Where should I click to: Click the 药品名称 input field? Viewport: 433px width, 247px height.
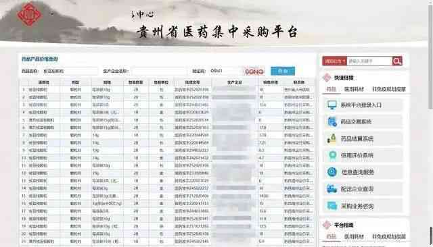click(70, 71)
